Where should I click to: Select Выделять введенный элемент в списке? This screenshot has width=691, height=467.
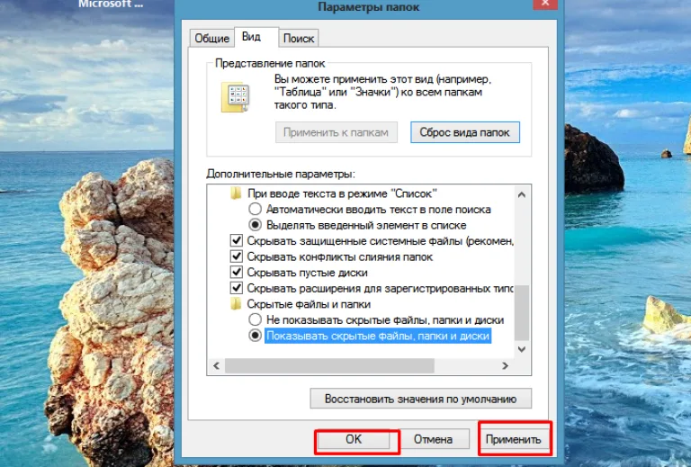tap(256, 225)
